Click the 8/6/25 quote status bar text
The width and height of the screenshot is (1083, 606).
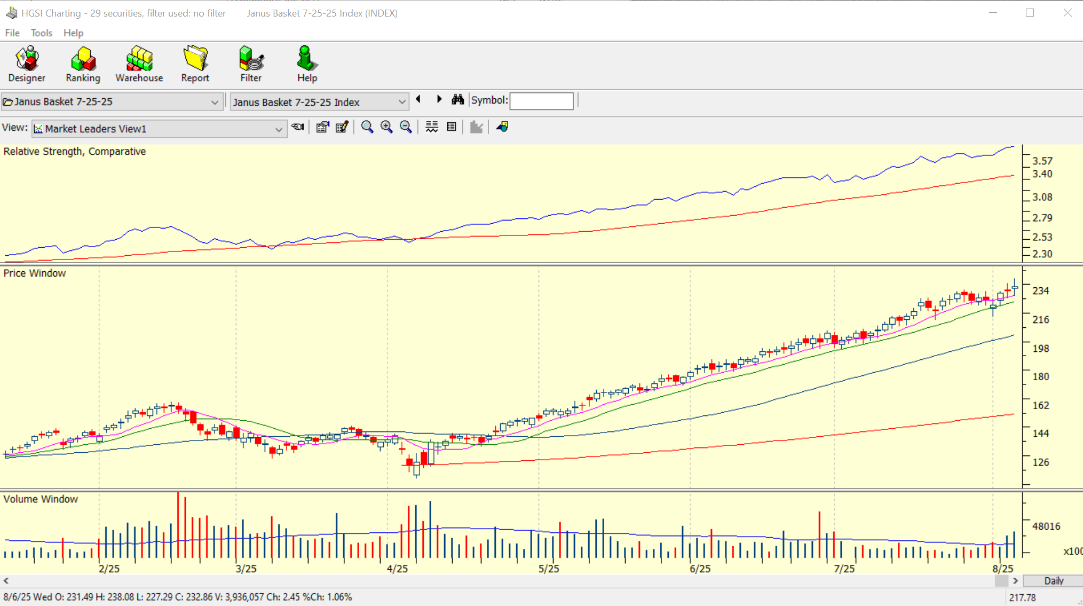(x=178, y=597)
